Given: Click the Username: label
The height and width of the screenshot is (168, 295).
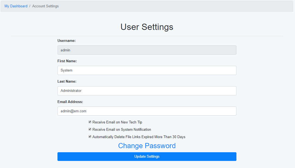Looking at the screenshot, I should pos(66,41).
